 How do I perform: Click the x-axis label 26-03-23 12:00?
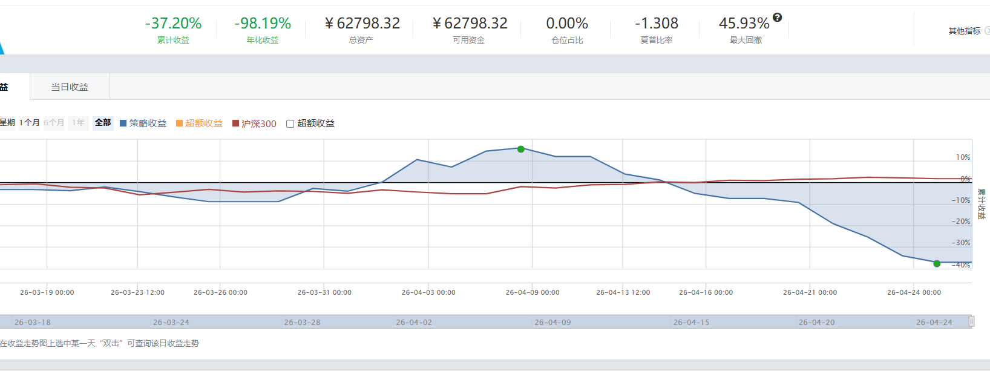(x=137, y=292)
